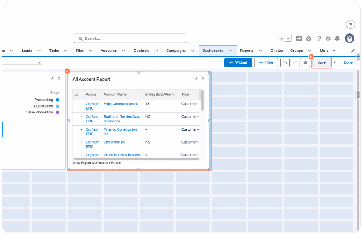Open dashboard properties gear
The width and height of the screenshot is (362, 234).
click(305, 62)
